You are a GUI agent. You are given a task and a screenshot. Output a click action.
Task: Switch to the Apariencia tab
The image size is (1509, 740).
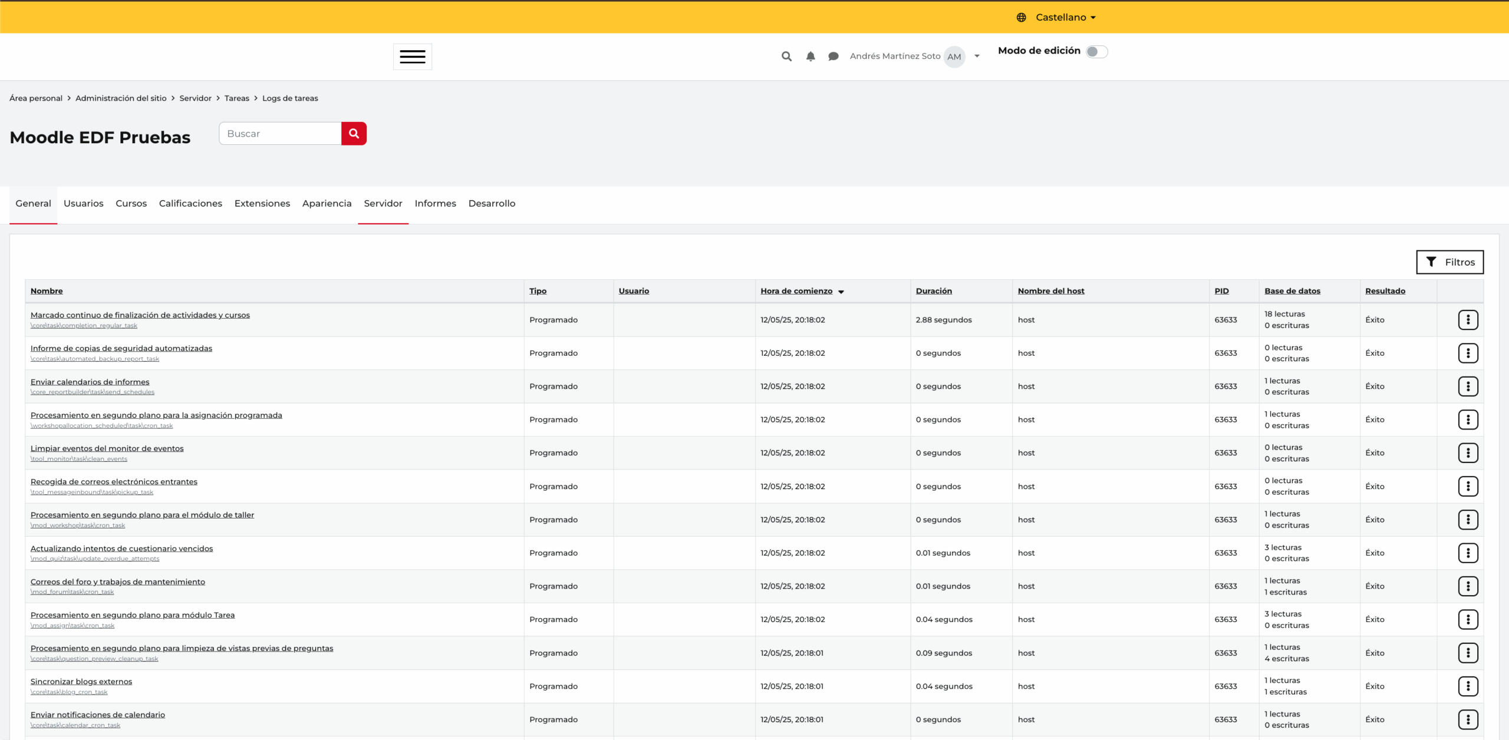pyautogui.click(x=327, y=204)
